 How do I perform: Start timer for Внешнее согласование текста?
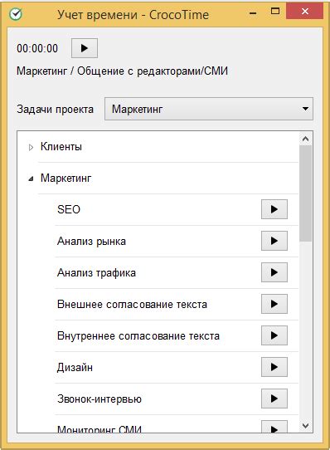pyautogui.click(x=274, y=304)
